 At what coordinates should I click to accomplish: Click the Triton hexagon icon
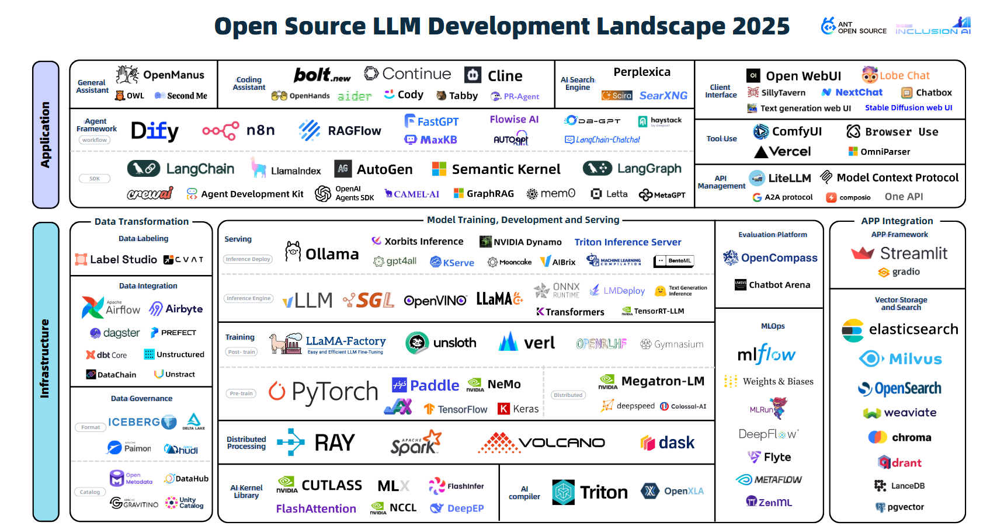coord(564,492)
